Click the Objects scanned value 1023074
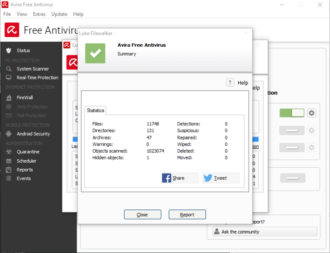 tap(155, 151)
